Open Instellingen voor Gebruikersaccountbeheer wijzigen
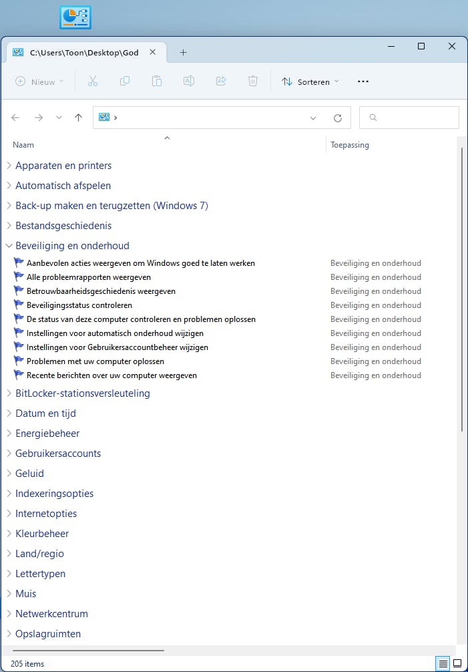 tap(118, 347)
